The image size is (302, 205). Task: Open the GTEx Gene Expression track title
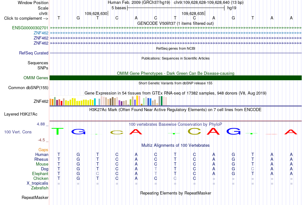[175, 93]
